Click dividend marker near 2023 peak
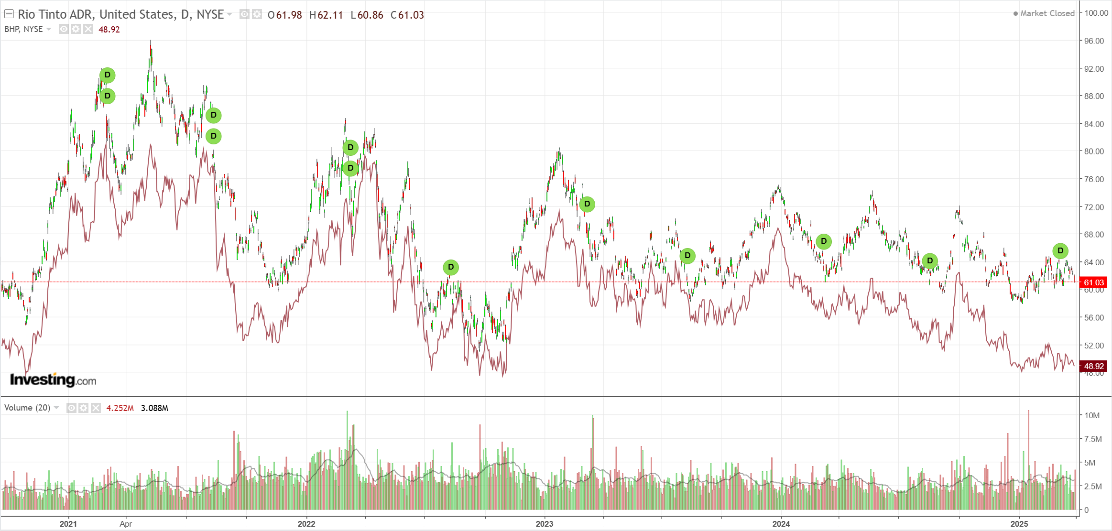Viewport: 1112px width, 531px height. (x=587, y=204)
